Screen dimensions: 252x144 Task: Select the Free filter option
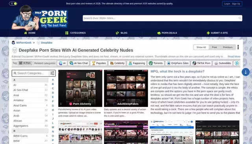[x=214, y=47]
